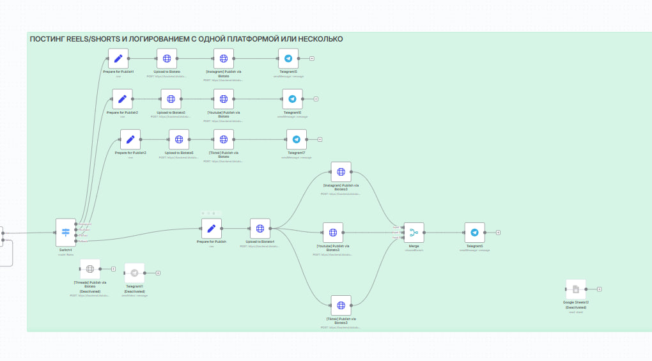652x361 pixels.
Task: Click the Merge node Input 1 connector
Action: (x=403, y=227)
